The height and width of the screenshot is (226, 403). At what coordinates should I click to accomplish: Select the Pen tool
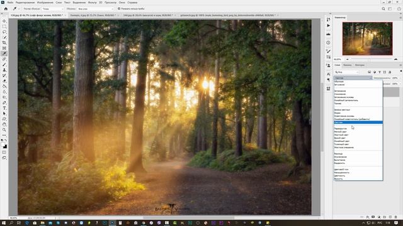(4, 103)
